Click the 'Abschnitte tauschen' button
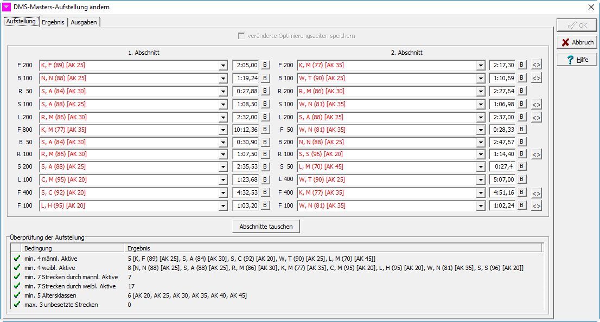The width and height of the screenshot is (600, 322). 266,227
